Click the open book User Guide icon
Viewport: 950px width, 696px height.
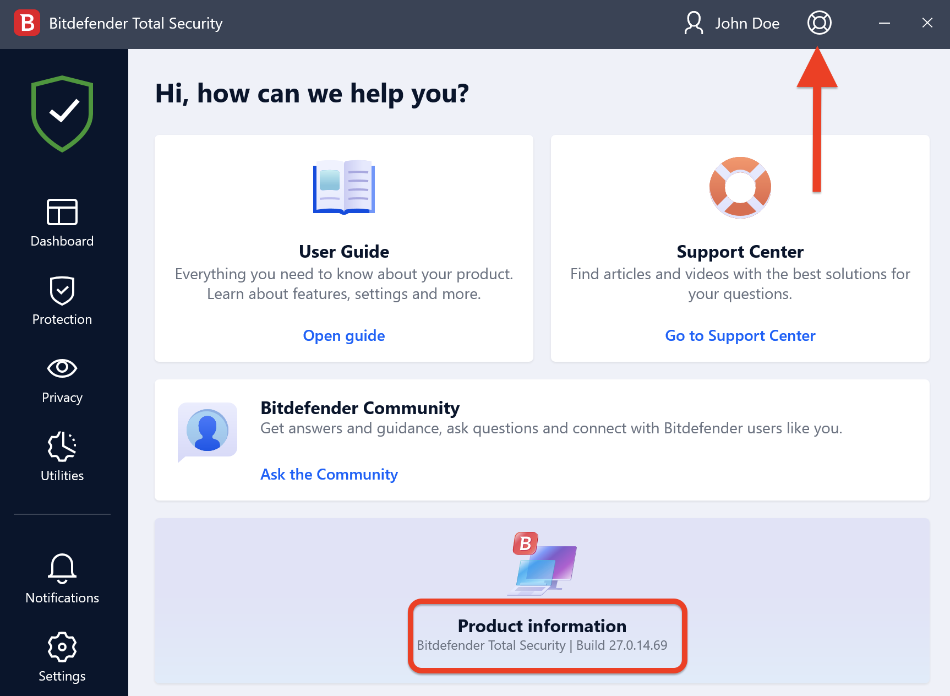coord(344,187)
